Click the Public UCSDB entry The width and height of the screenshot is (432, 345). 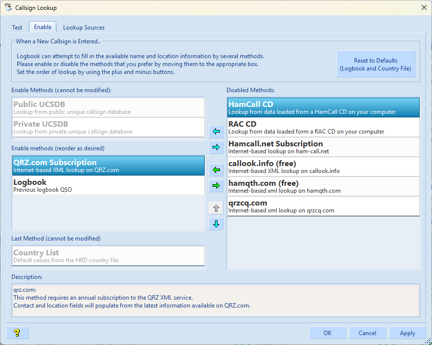[x=108, y=107]
